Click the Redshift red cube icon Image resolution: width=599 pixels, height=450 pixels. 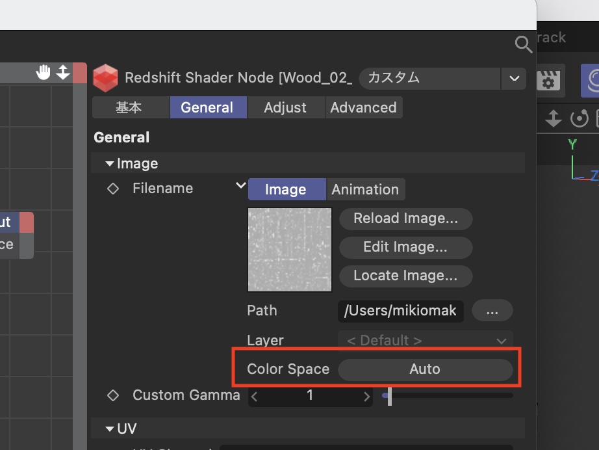point(105,78)
